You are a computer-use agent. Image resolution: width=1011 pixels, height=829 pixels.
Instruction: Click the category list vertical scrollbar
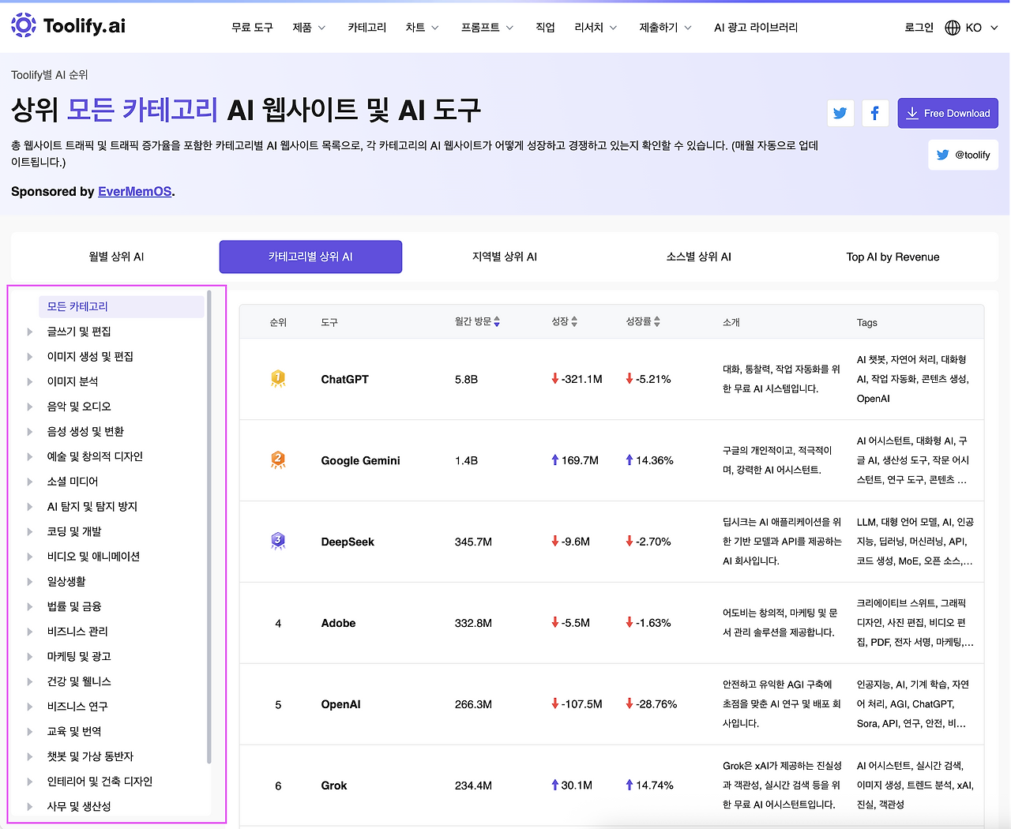[209, 527]
